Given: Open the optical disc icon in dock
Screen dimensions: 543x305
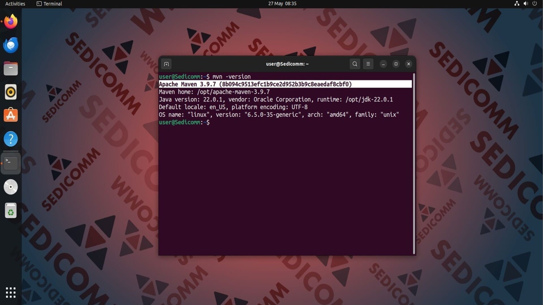Looking at the screenshot, I should coord(11,187).
